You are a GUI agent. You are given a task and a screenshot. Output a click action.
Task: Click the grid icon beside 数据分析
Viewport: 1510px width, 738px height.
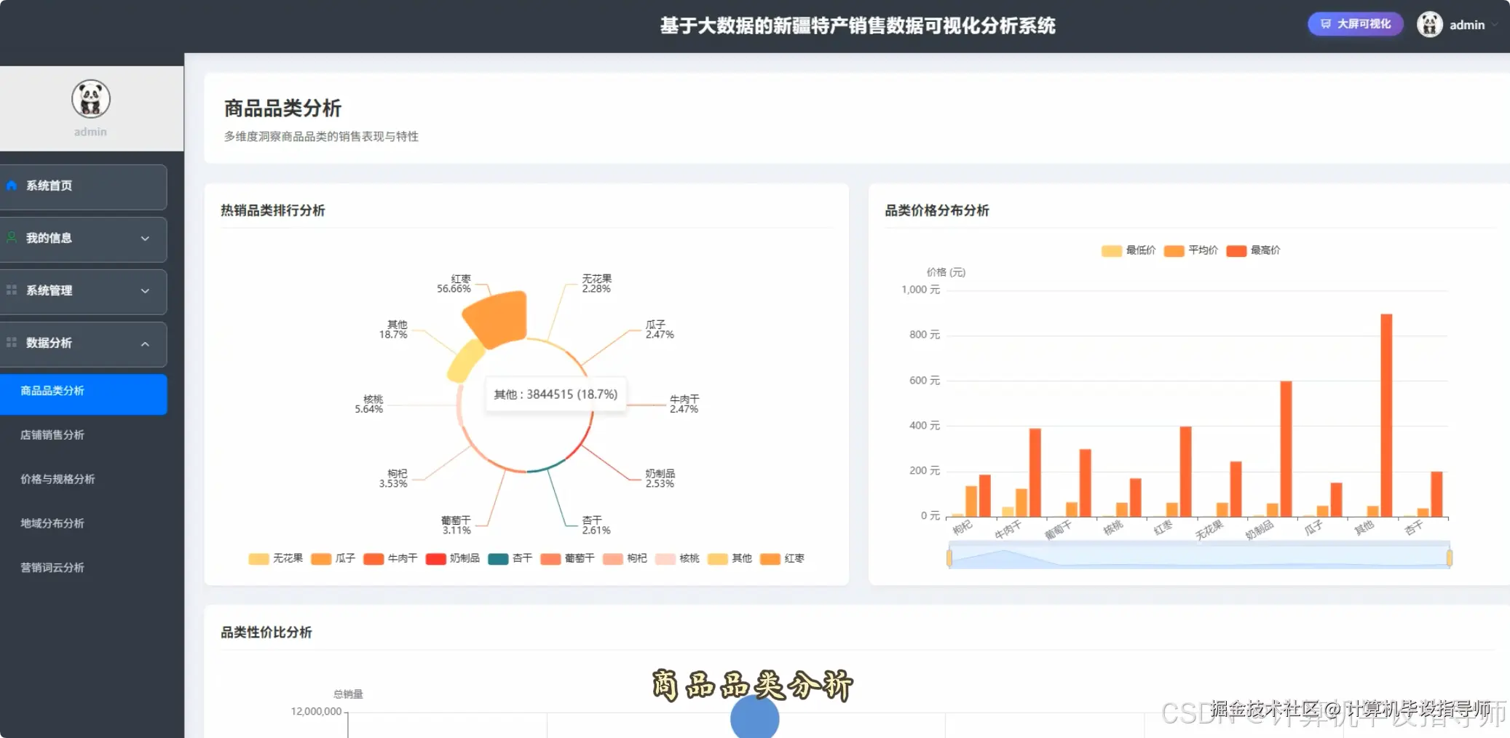click(12, 342)
